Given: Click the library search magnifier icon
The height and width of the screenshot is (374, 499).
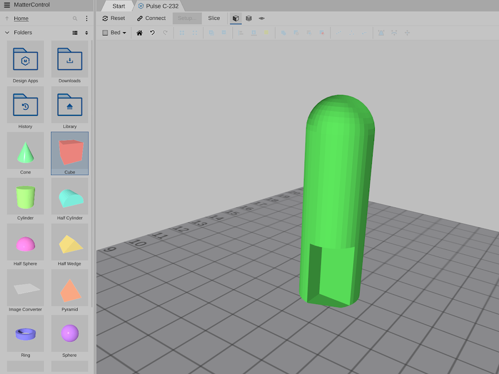Looking at the screenshot, I should pos(75,19).
